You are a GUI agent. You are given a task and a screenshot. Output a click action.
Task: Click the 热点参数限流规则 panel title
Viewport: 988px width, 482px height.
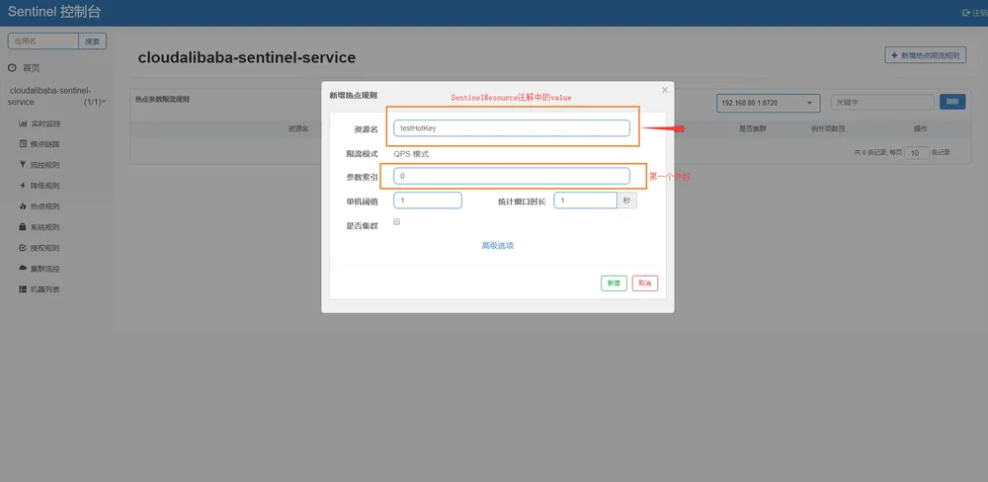pyautogui.click(x=163, y=99)
